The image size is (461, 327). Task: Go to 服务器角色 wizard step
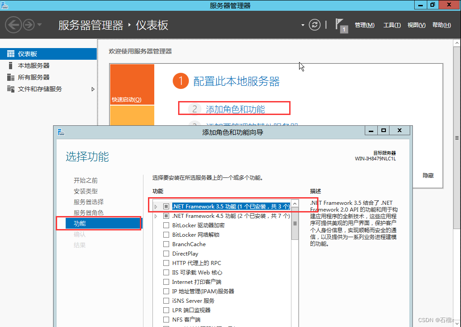[89, 212]
